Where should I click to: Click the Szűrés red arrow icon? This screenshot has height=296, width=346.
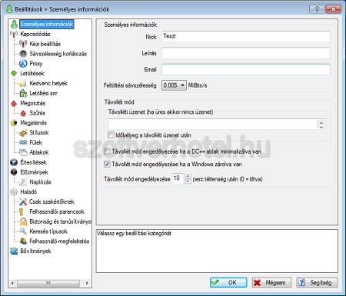[23, 113]
